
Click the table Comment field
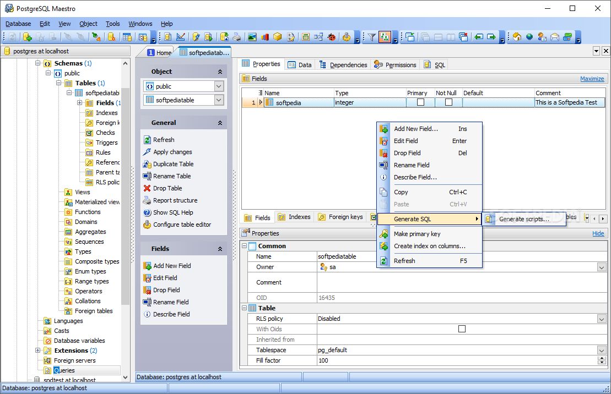(462, 282)
